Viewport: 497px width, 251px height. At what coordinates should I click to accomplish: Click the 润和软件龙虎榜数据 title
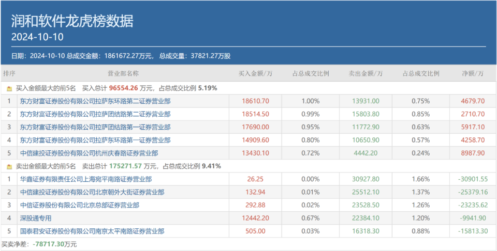point(72,21)
